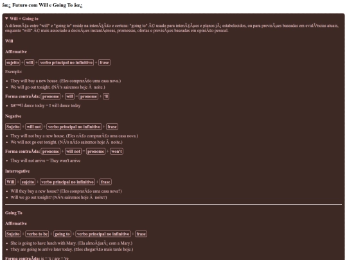Click the "Will" tag starting the interrogative formula
This screenshot has height=260, width=347.
point(10,182)
